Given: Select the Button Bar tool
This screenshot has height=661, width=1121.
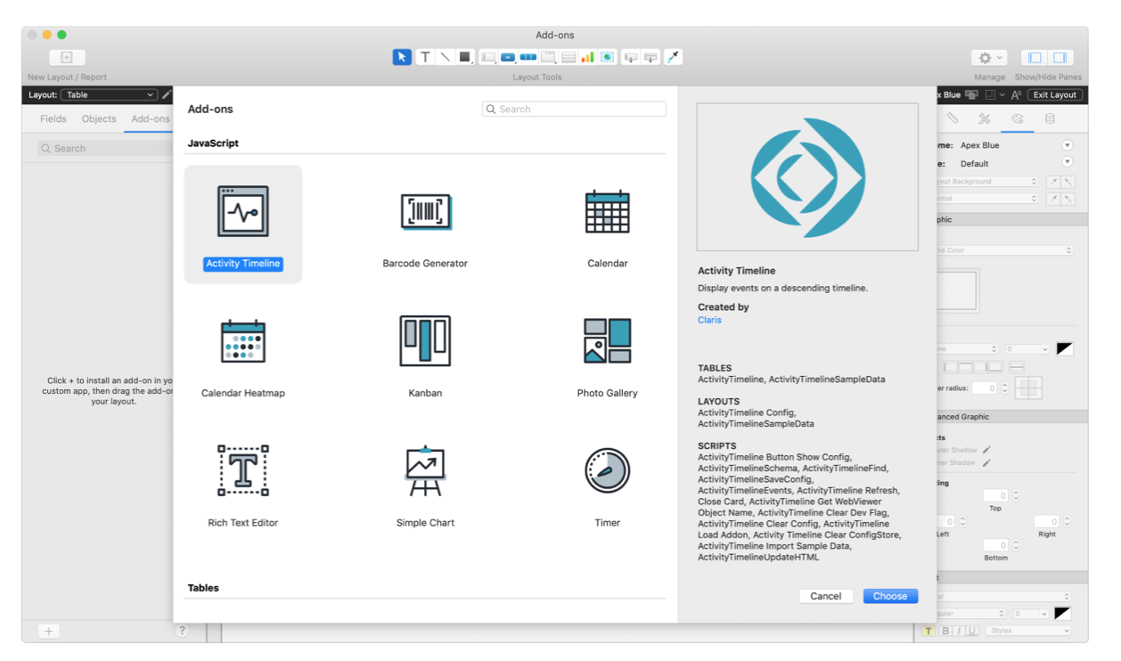Looking at the screenshot, I should 528,57.
